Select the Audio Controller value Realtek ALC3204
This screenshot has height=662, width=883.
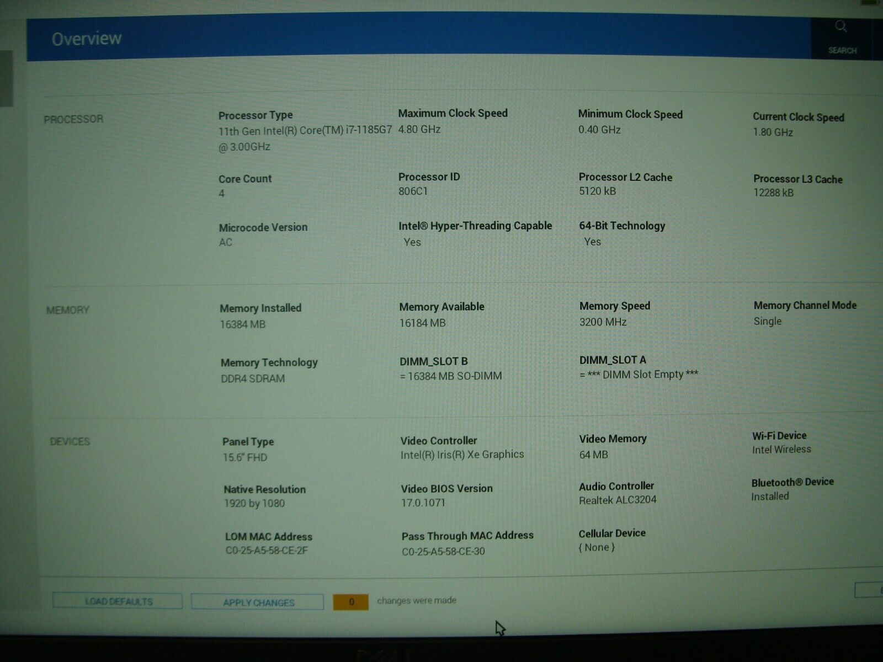tap(618, 500)
